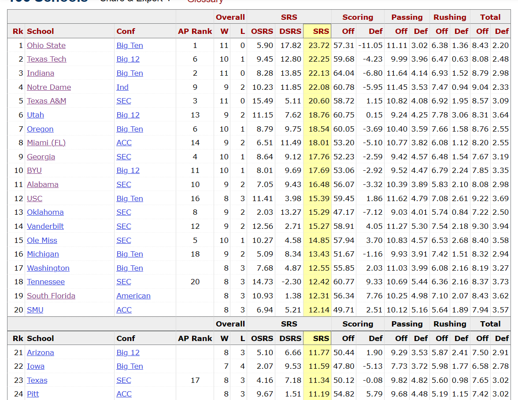Select the Vanderbilt school link
The height and width of the screenshot is (400, 518).
[x=45, y=226]
